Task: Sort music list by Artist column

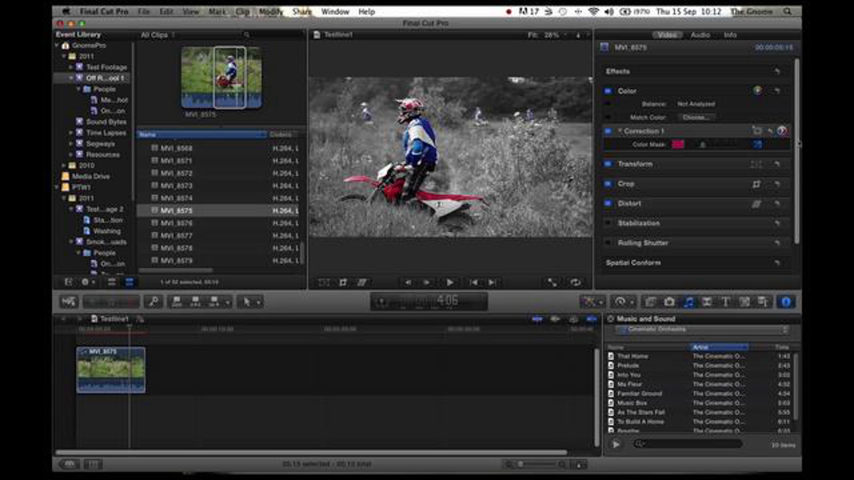Action: coord(719,347)
